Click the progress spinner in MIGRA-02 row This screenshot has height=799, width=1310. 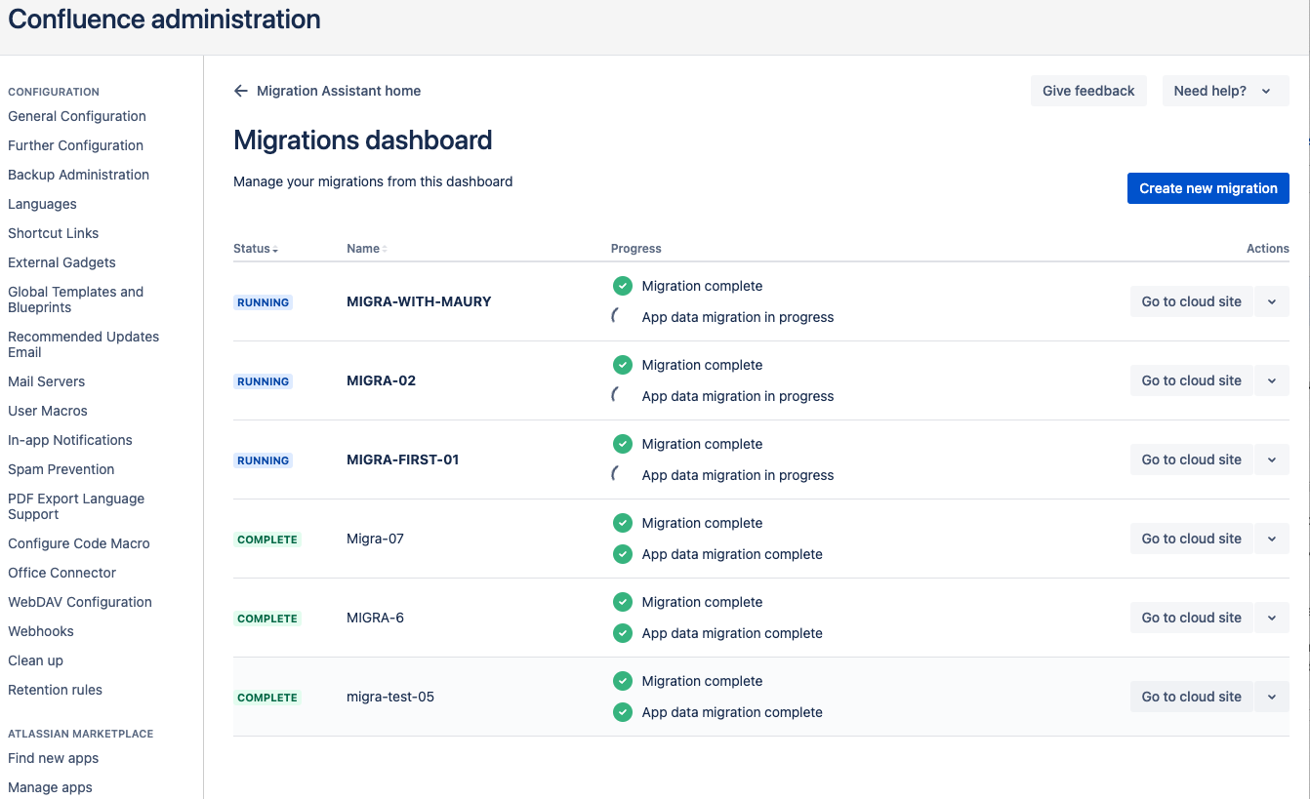tap(617, 395)
